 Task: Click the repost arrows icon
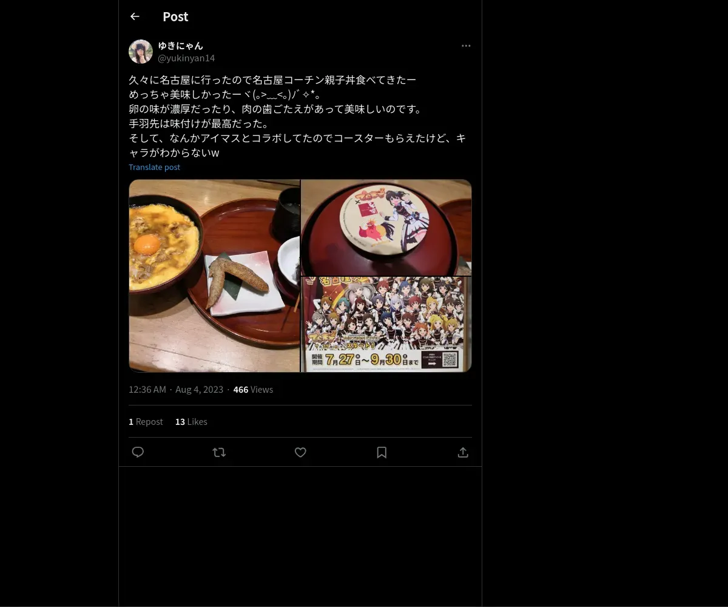pyautogui.click(x=219, y=452)
